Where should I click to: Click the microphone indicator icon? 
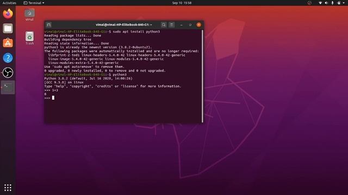[332, 3]
